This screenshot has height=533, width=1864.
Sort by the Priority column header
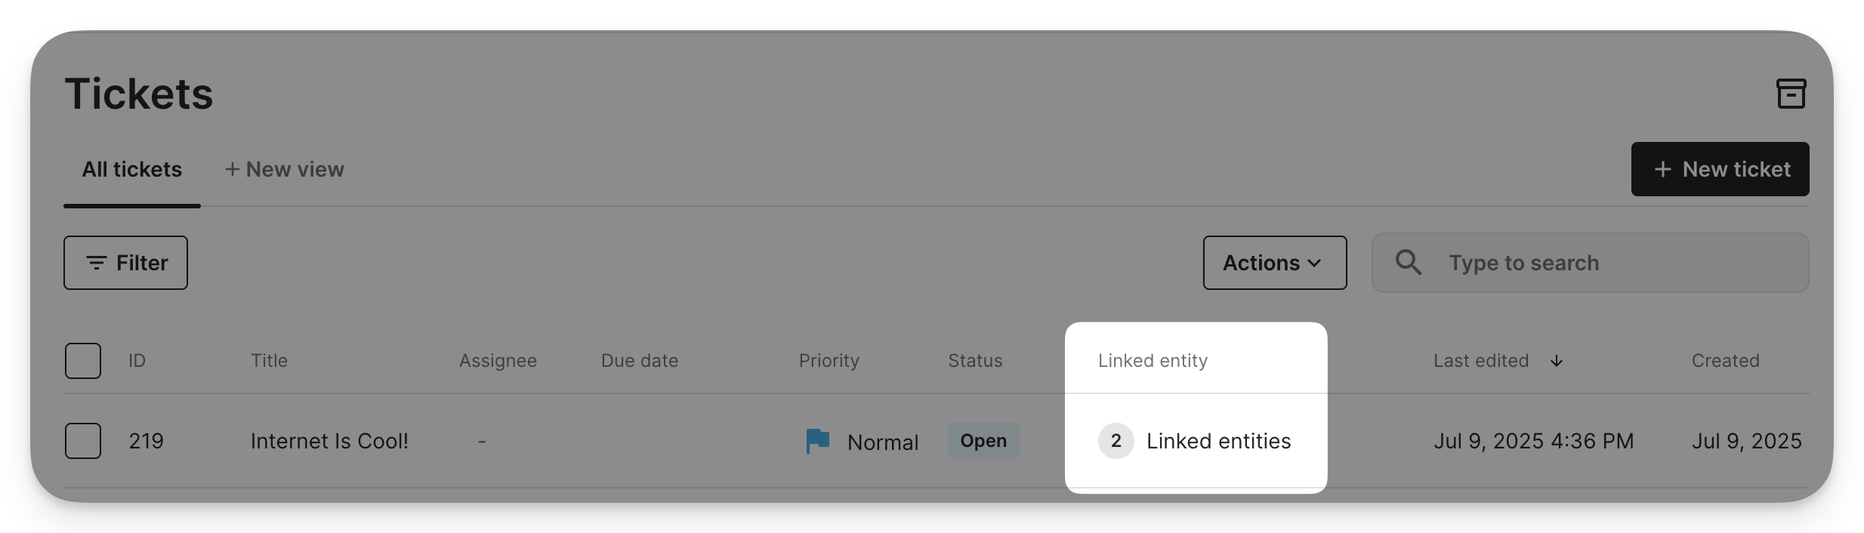tap(829, 361)
